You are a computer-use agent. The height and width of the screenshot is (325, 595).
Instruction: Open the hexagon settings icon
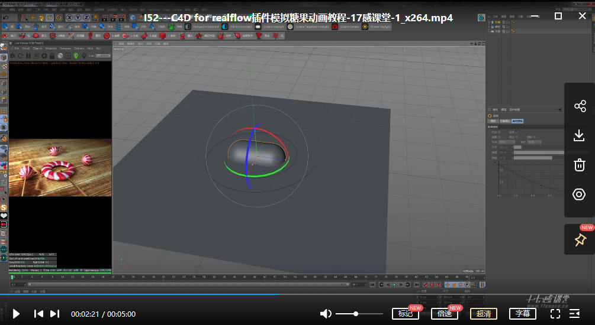click(580, 194)
